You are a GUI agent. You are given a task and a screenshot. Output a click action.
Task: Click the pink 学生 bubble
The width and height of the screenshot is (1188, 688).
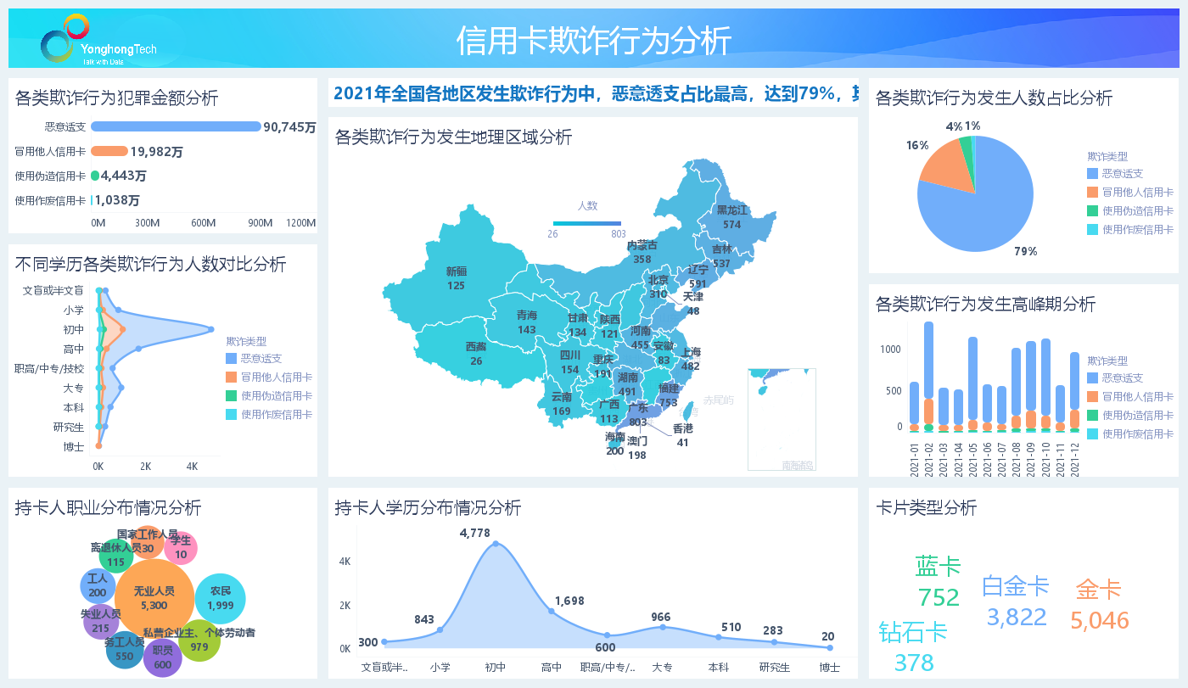point(181,548)
